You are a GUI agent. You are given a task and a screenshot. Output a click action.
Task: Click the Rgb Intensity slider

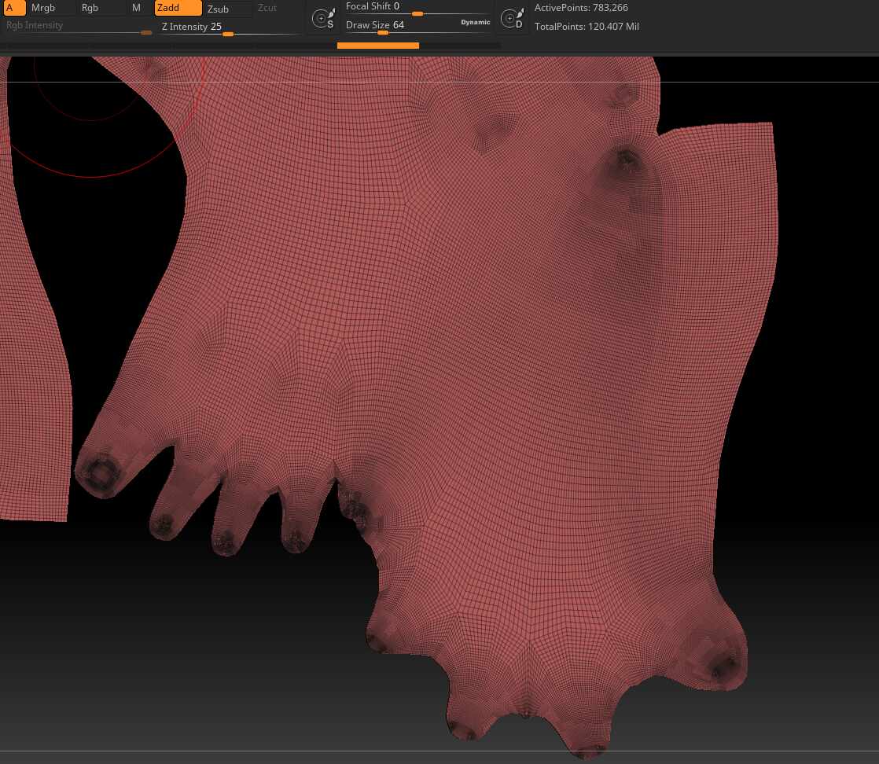pyautogui.click(x=79, y=27)
